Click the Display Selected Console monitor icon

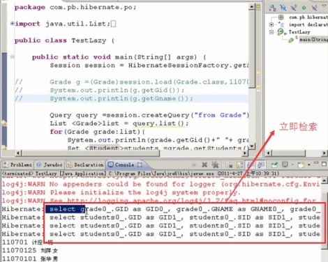(x=285, y=164)
